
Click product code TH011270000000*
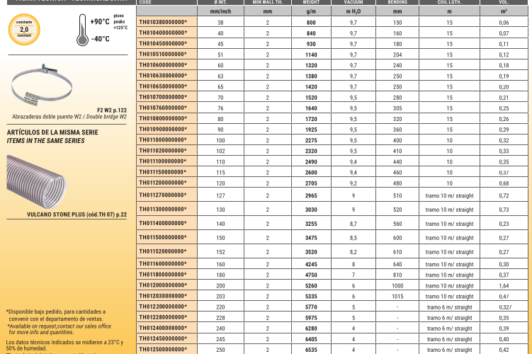pos(163,194)
